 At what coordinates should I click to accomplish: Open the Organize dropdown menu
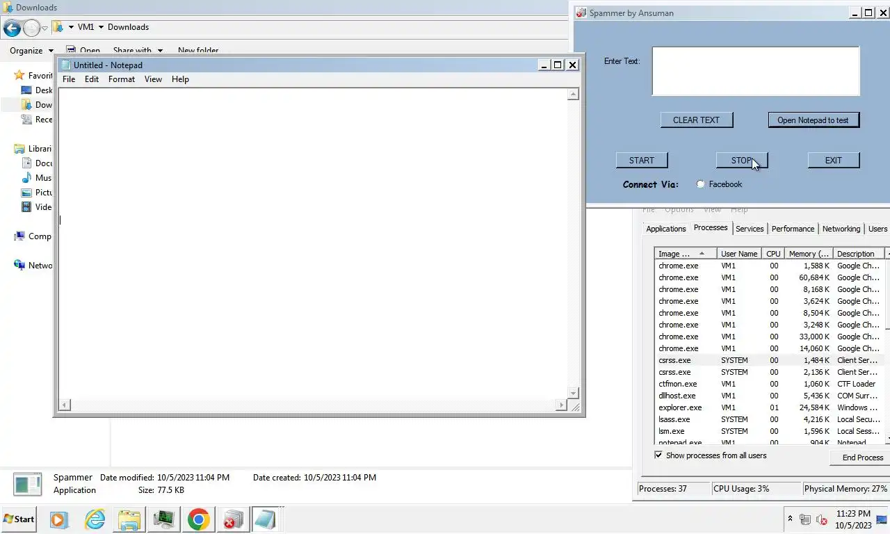click(x=31, y=51)
